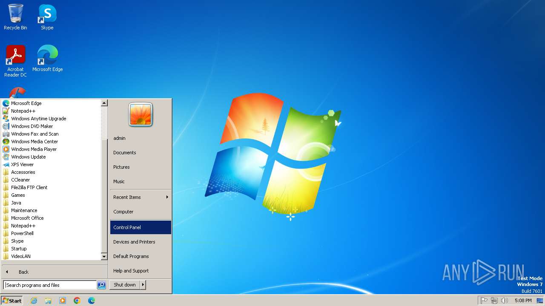The image size is (545, 306).
Task: Click the taskbar clock 5:08 PM
Action: pos(523,300)
